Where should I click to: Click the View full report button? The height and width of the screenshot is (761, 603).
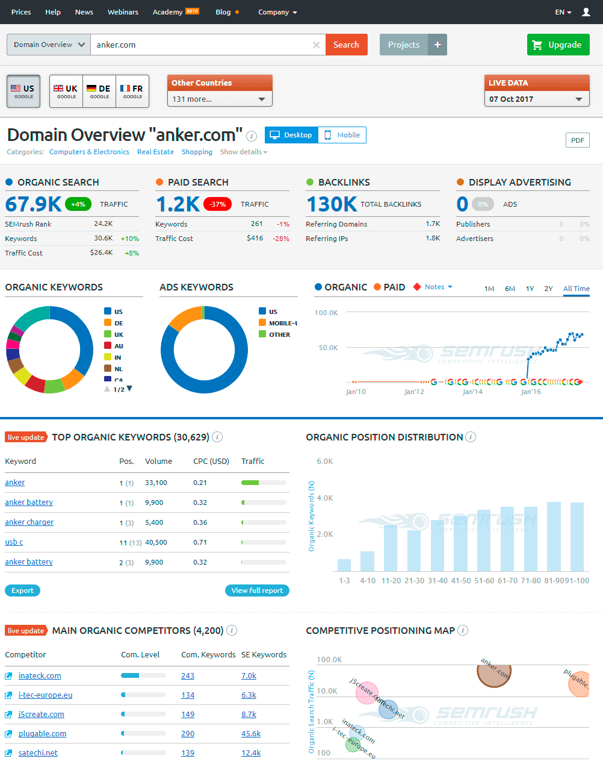point(257,590)
